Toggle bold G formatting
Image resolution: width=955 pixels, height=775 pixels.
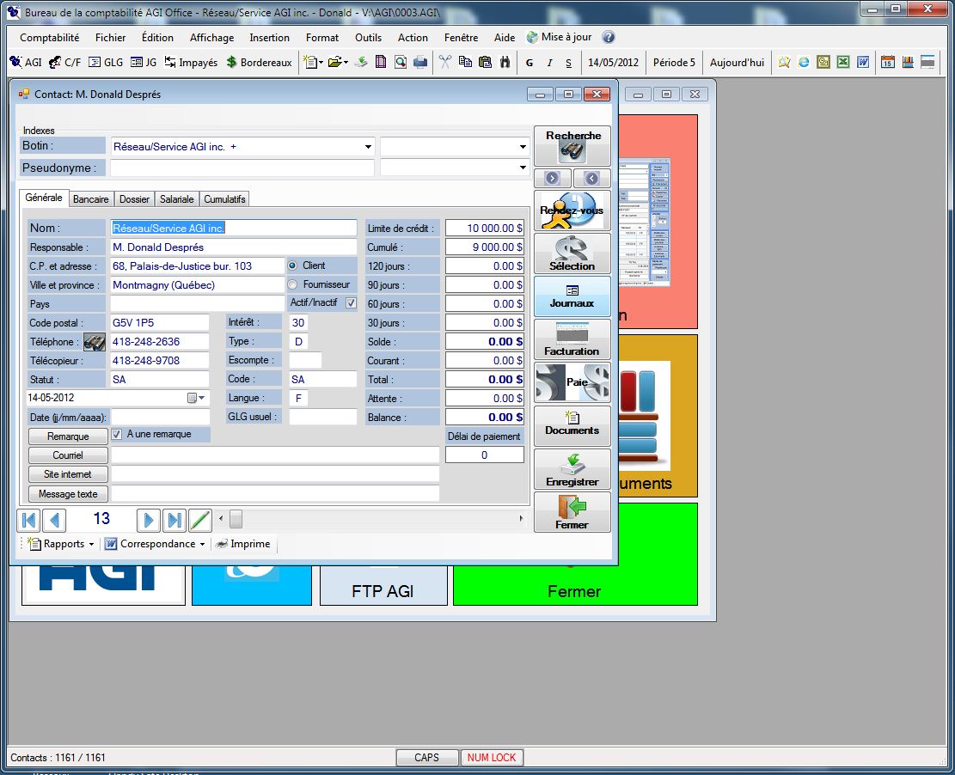point(530,63)
